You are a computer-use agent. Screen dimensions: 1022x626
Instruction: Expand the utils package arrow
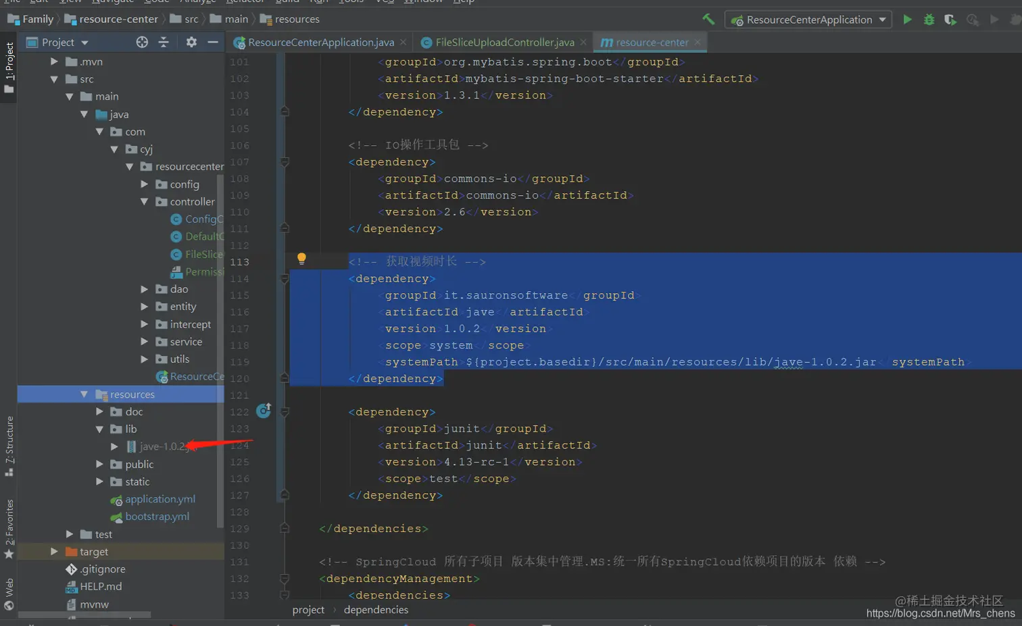[144, 359]
